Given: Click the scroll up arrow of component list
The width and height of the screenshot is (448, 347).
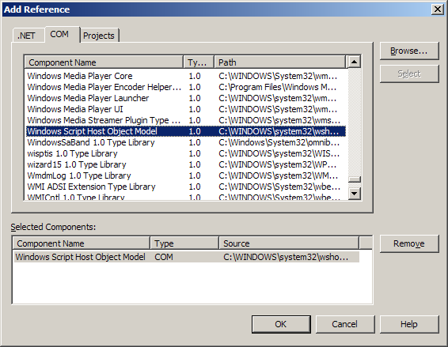Looking at the screenshot, I should [355, 62].
